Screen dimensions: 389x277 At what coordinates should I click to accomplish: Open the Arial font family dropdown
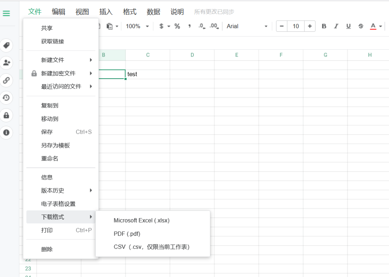tap(247, 26)
